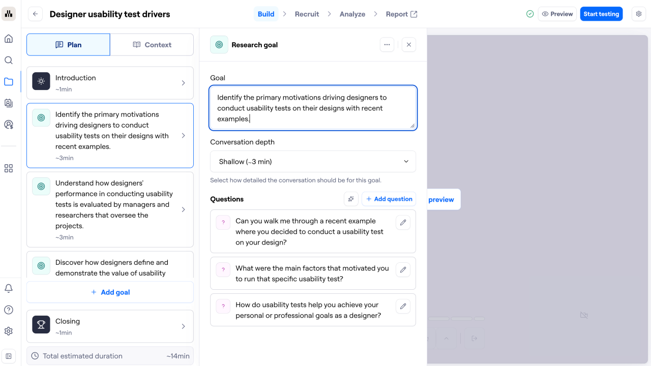Image resolution: width=651 pixels, height=366 pixels.
Task: Open the three-dots menu for Research goal
Action: coord(387,45)
